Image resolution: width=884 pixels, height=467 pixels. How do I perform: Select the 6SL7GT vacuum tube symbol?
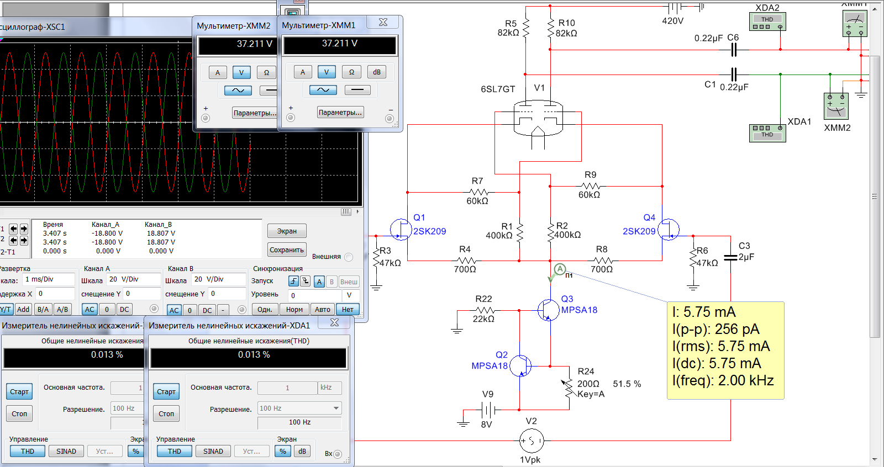click(x=538, y=118)
